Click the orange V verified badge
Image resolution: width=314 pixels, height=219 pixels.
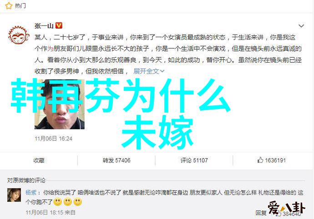(59, 25)
